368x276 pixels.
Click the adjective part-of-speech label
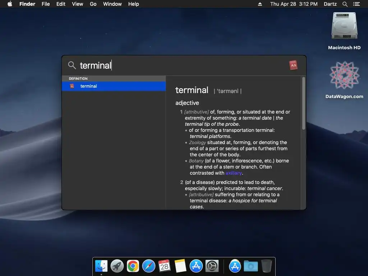pyautogui.click(x=187, y=103)
